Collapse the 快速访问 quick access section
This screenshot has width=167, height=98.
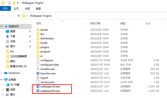(2, 26)
